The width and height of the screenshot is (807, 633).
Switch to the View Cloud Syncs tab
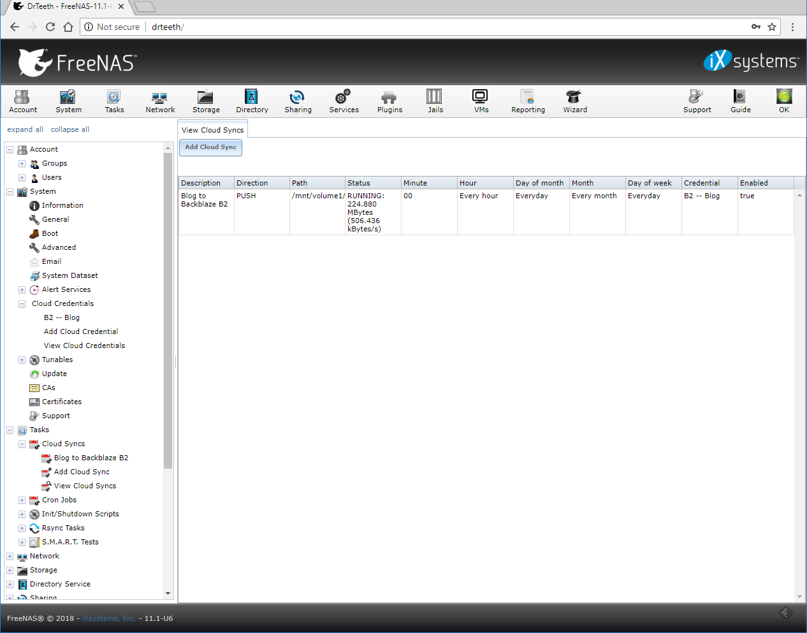coord(212,130)
